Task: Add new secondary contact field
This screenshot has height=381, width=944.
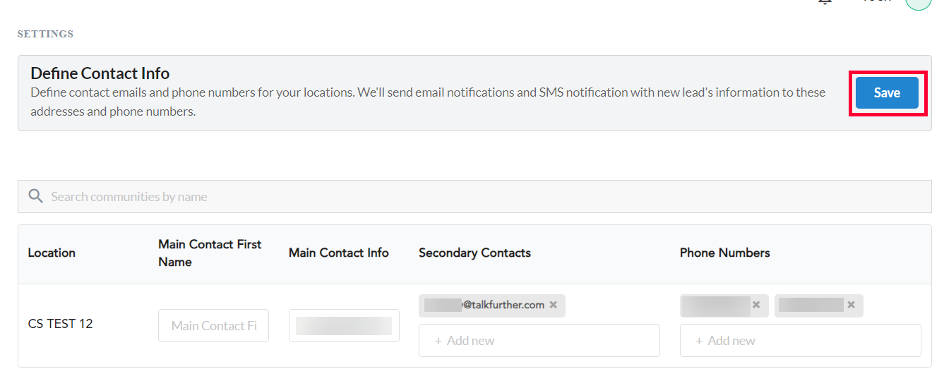Action: (539, 341)
